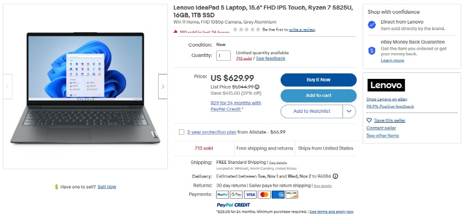Show previous product image with left arrow
This screenshot has width=465, height=218.
8,87
